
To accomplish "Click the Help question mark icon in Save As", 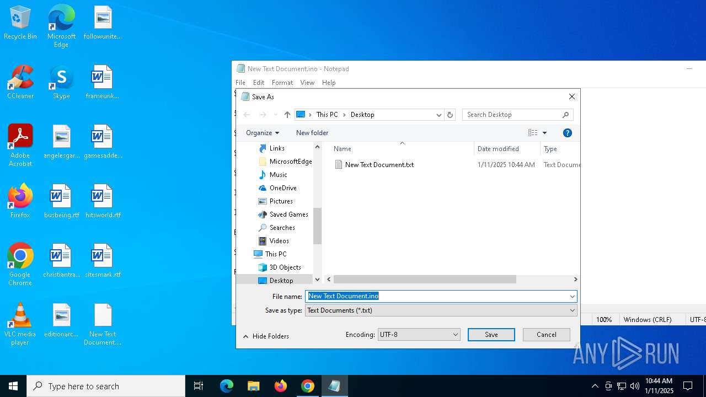I will point(567,133).
